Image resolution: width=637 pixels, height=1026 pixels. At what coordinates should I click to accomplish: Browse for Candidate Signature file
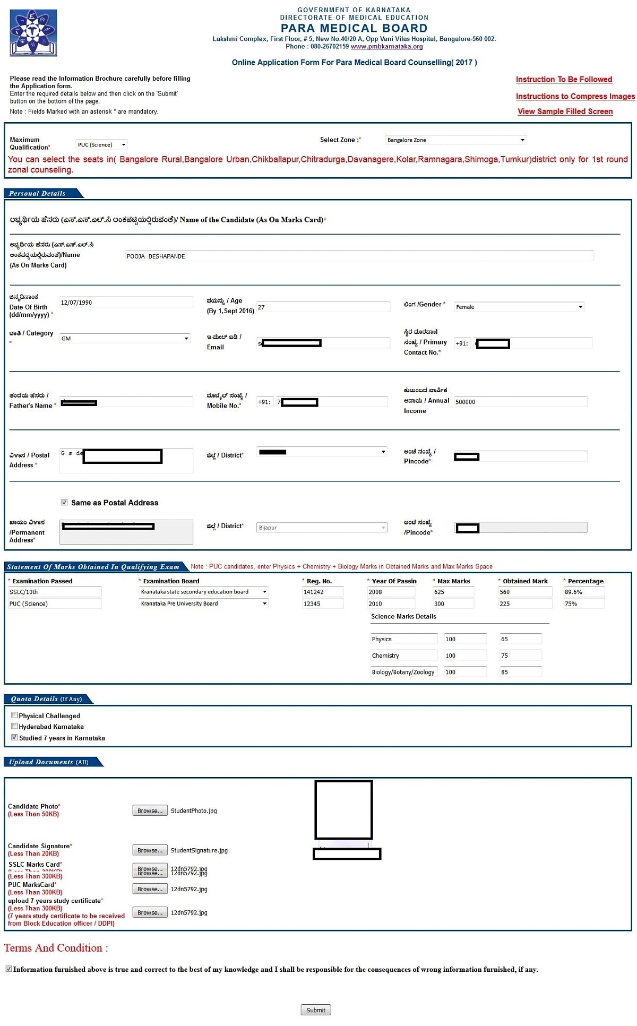(x=150, y=850)
